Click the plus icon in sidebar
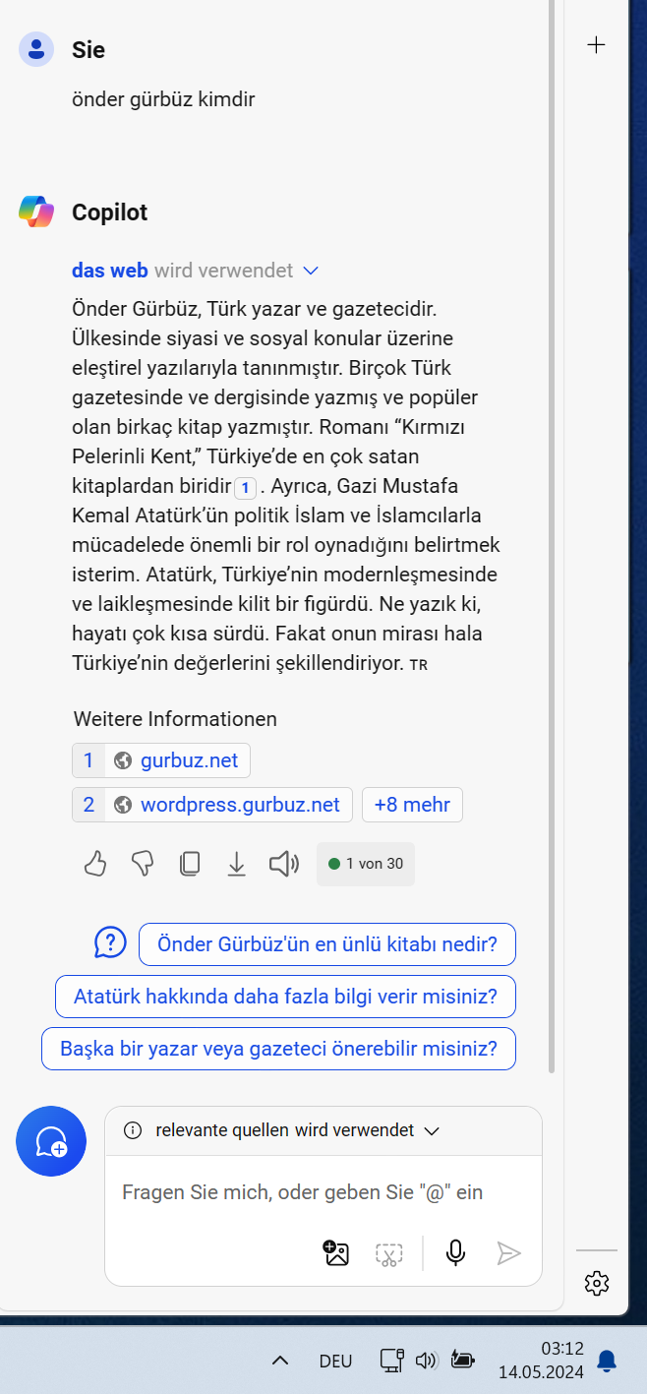Screen dimensions: 647x1394 pyautogui.click(x=596, y=44)
